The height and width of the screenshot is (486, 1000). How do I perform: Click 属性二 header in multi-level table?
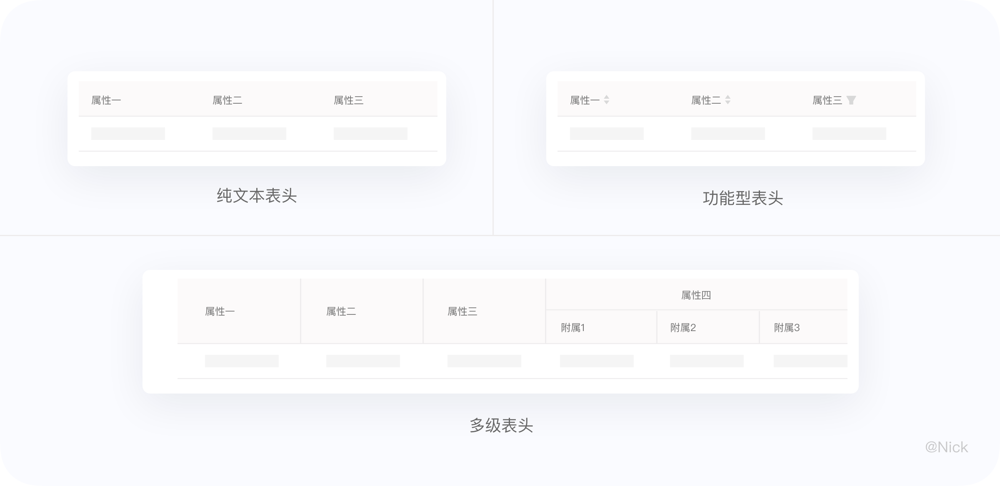point(341,312)
